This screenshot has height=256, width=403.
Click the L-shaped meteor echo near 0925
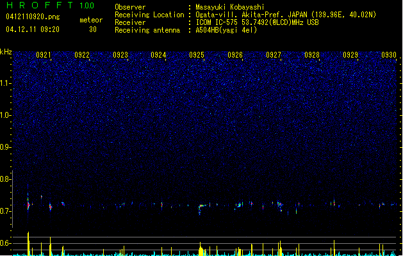(202, 209)
